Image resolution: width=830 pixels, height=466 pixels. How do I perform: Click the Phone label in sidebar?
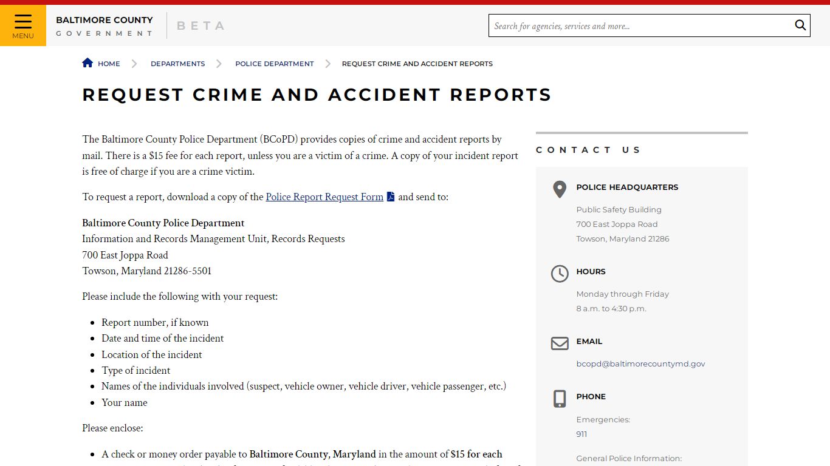point(591,397)
